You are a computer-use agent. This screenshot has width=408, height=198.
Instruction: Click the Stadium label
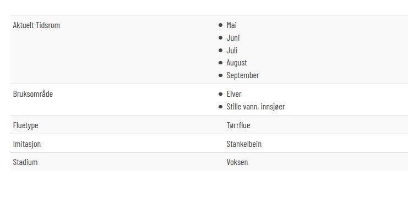pos(25,162)
